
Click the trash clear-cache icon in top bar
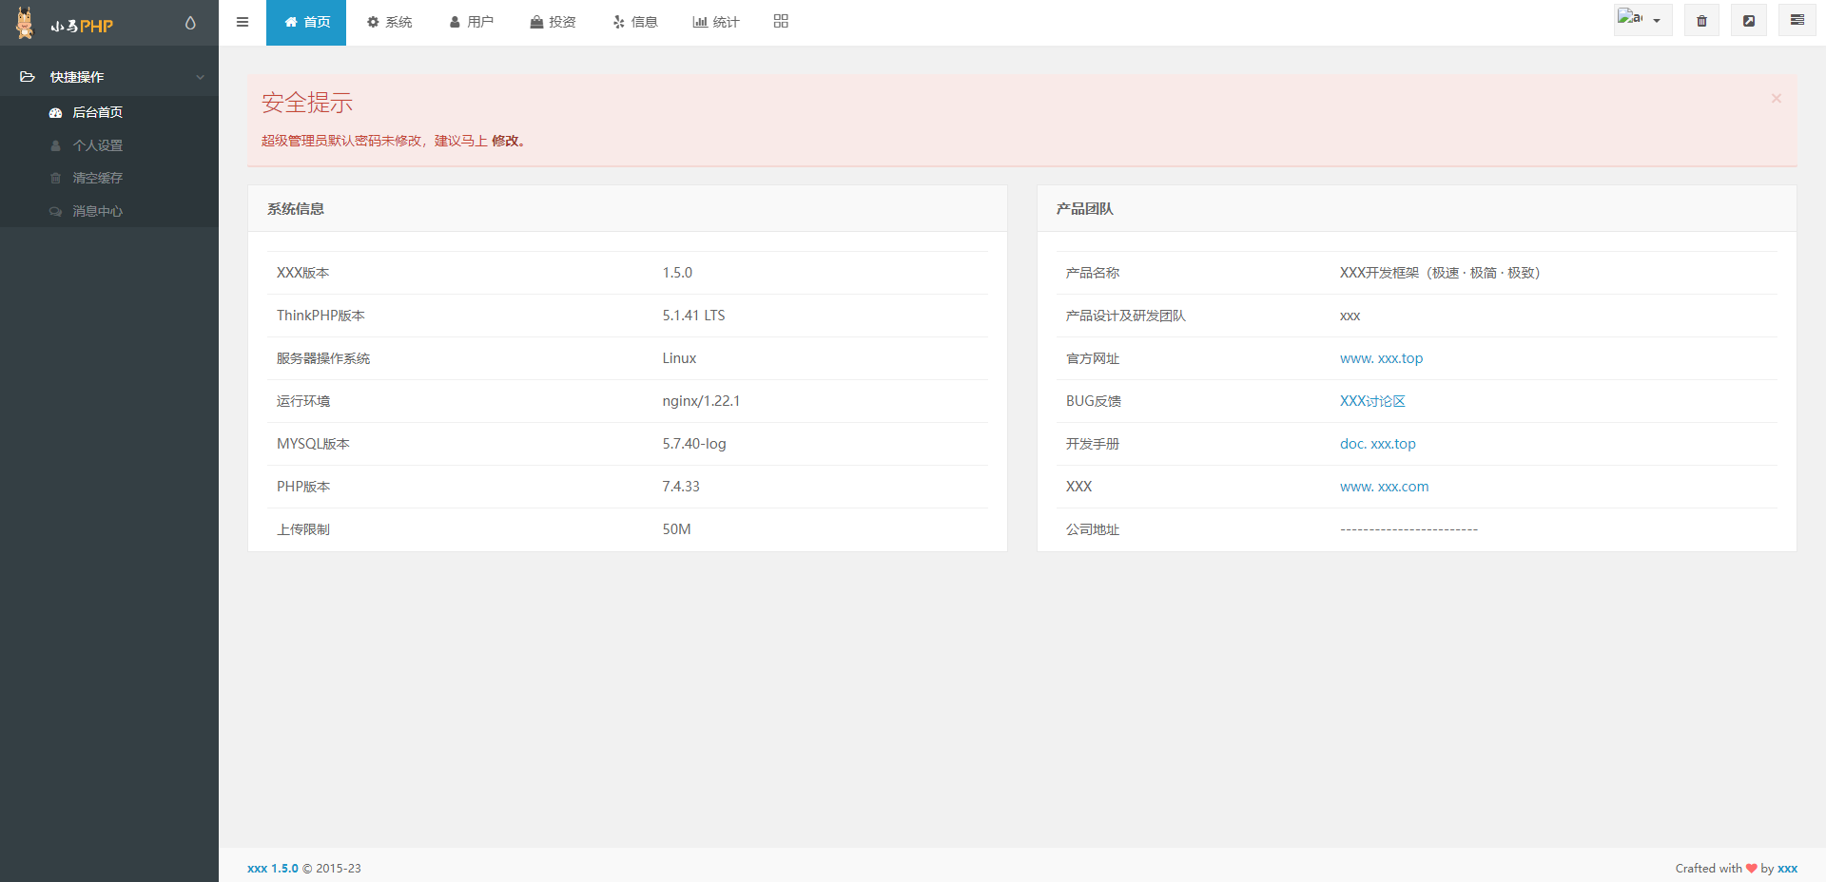point(1701,21)
